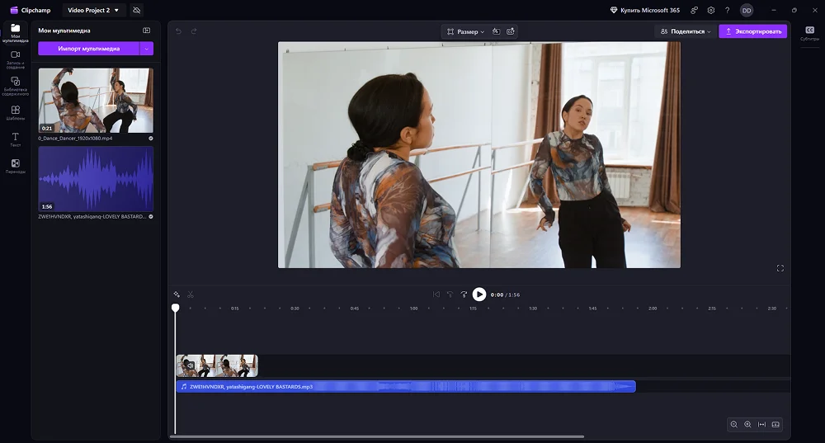Image resolution: width=825 pixels, height=443 pixels.
Task: Skip to start of the timeline
Action: click(x=436, y=295)
